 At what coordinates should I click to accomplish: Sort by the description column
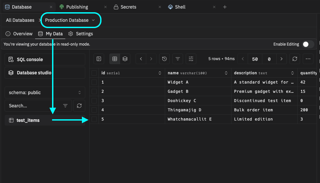click(292, 73)
